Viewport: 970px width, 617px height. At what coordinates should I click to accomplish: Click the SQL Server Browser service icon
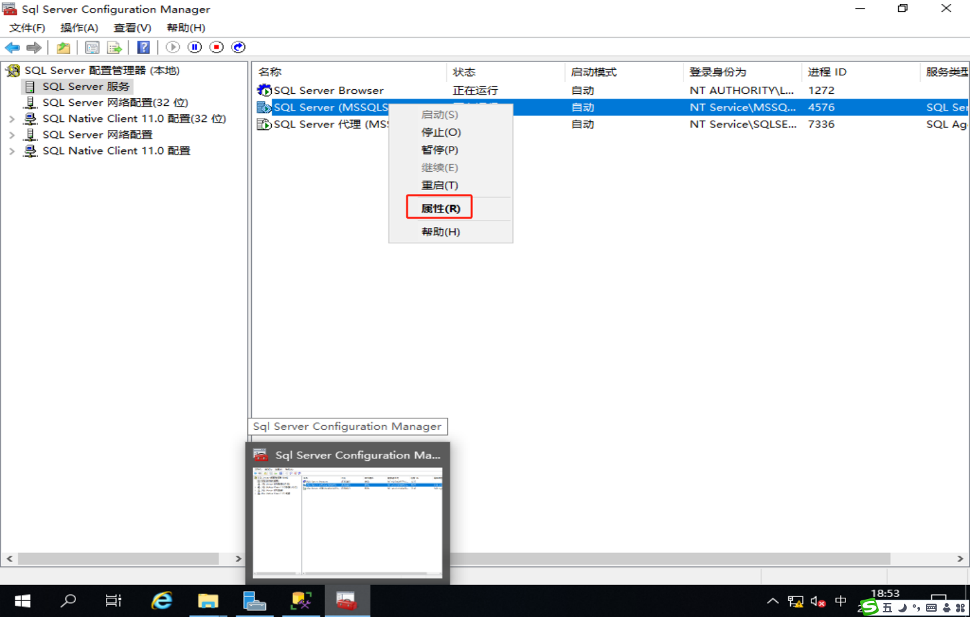coord(264,90)
